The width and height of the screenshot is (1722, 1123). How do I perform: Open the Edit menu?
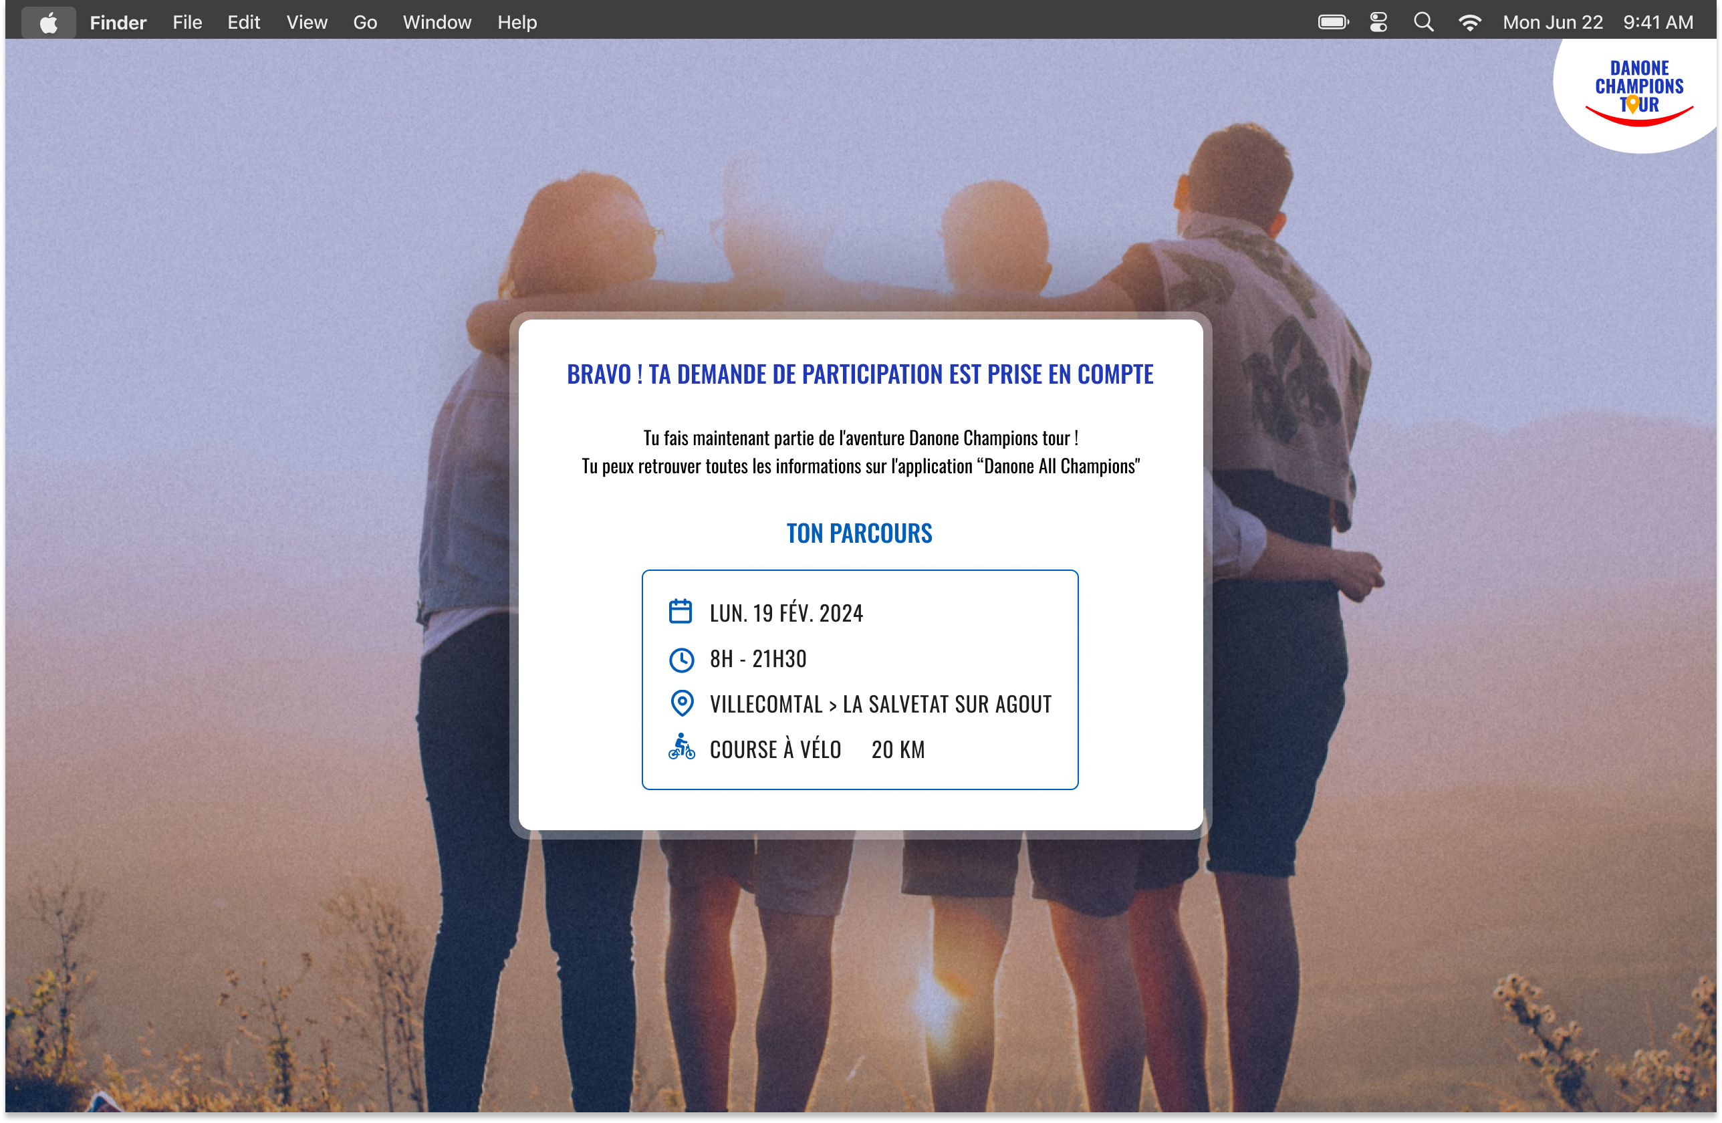[x=244, y=23]
